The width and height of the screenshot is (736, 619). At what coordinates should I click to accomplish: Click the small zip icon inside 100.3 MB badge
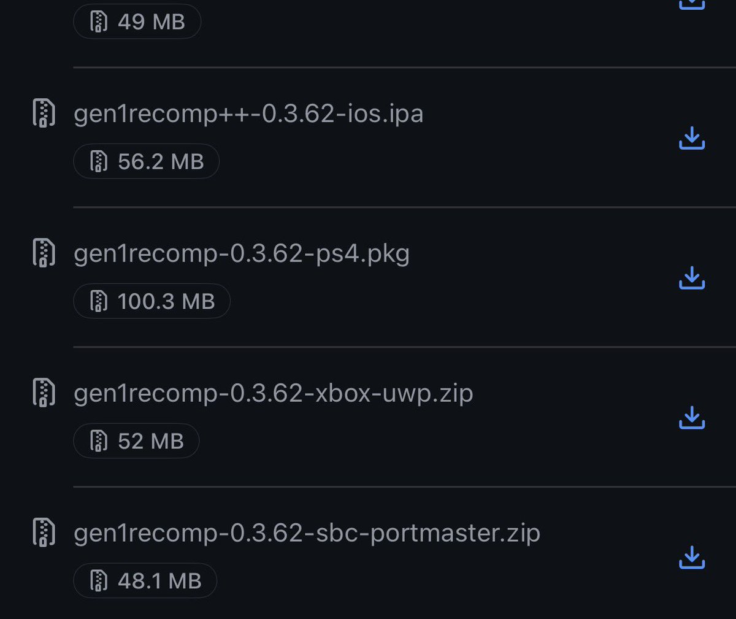[99, 301]
